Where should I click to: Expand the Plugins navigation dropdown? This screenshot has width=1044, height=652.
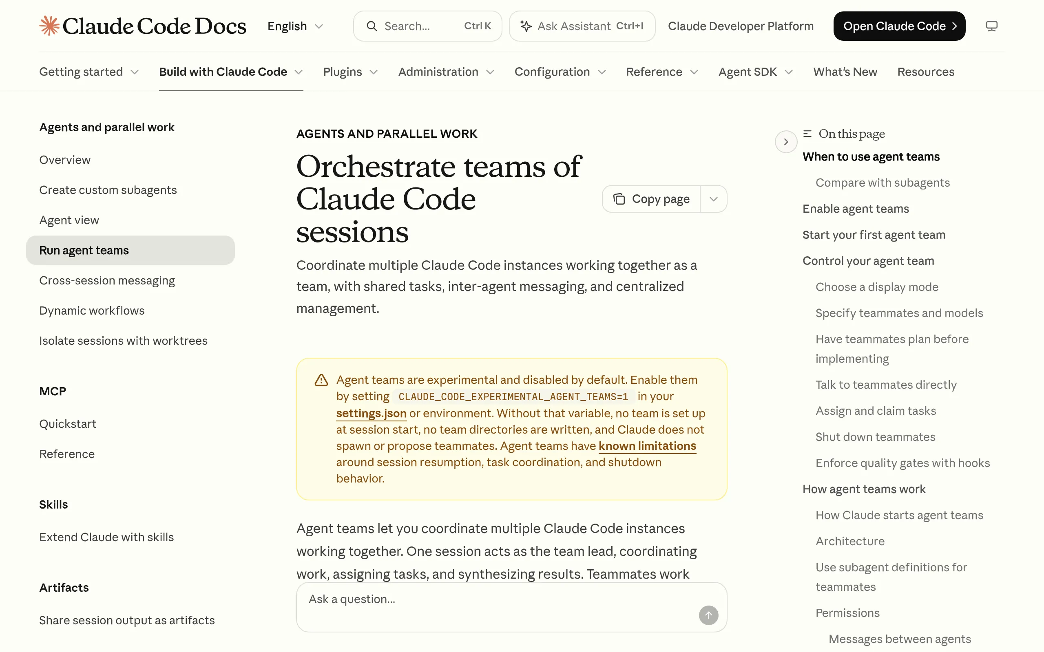(x=350, y=72)
